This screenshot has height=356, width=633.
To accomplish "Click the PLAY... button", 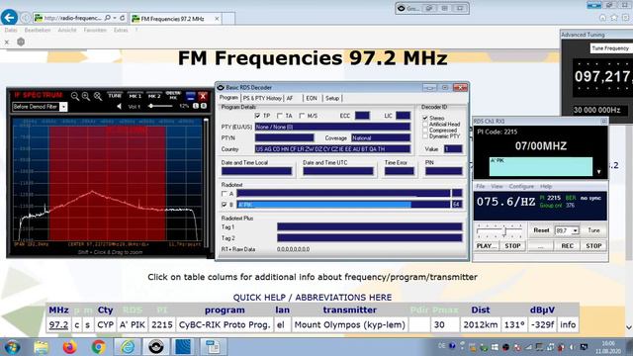I will pyautogui.click(x=487, y=246).
